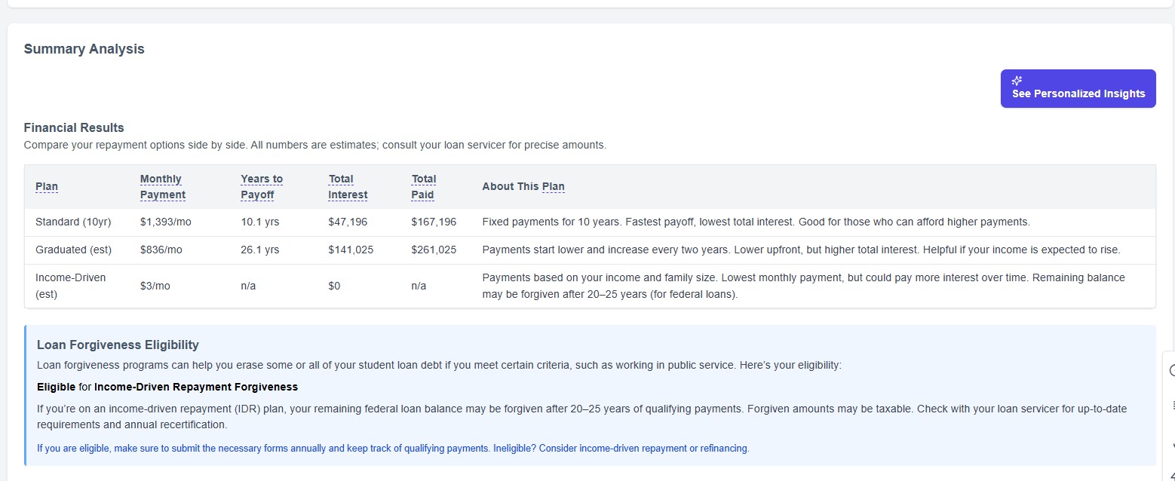Click the Plan column header
Viewport: 1175px width, 481px height.
click(46, 186)
